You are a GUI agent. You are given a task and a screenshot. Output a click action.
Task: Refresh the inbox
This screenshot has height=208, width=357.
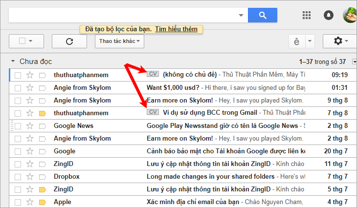[x=69, y=42]
